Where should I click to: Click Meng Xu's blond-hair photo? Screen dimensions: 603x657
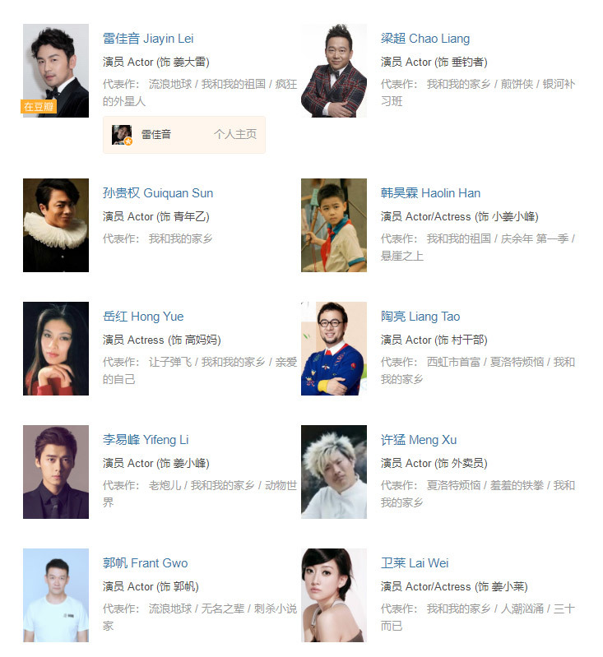tap(334, 472)
